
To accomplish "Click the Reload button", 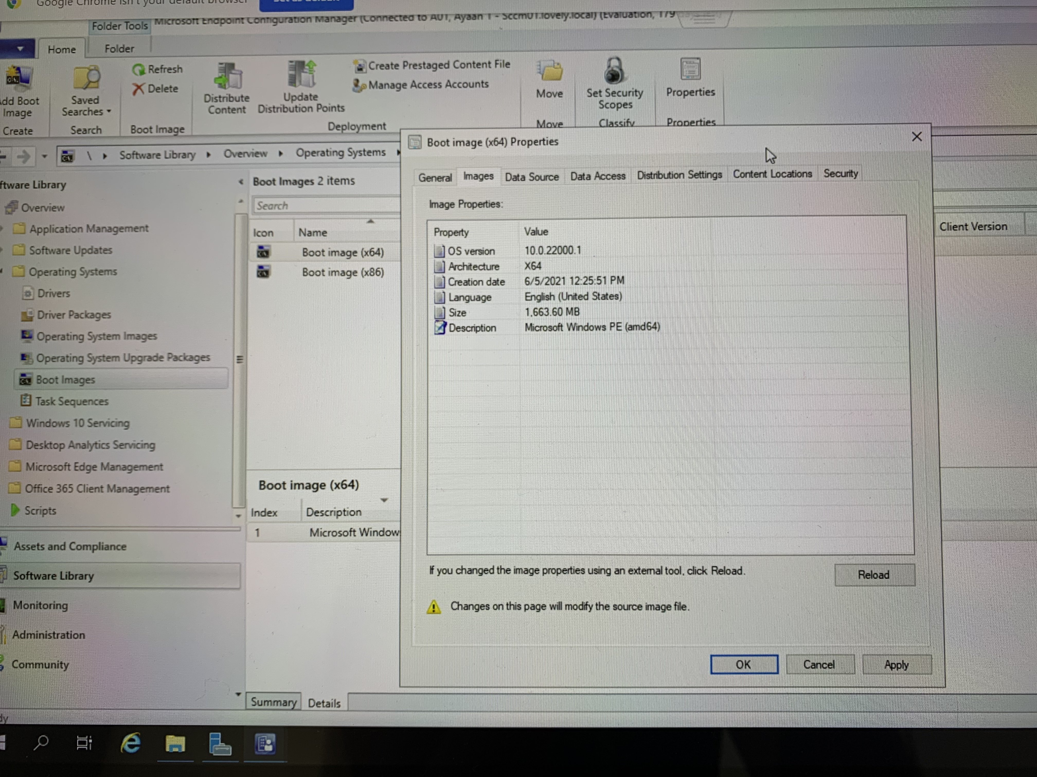I will tap(874, 575).
